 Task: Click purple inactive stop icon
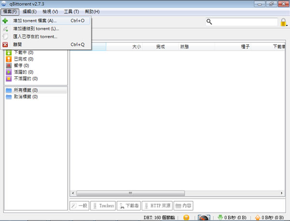9,79
